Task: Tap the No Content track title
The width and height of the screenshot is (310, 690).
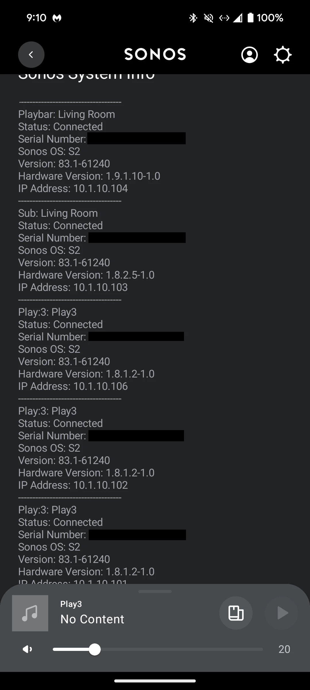Action: [x=92, y=619]
